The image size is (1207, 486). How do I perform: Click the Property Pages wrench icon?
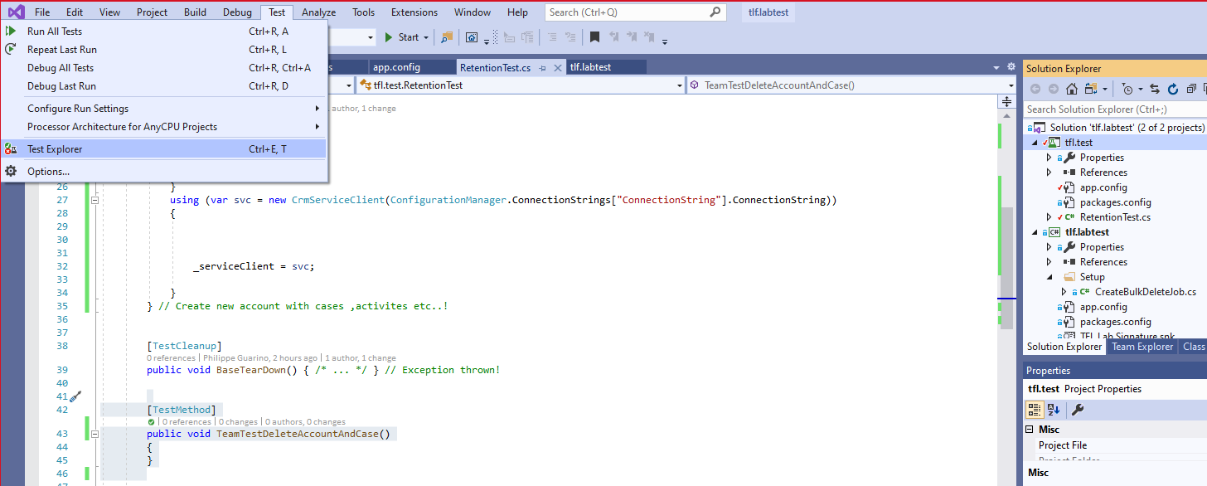click(1078, 410)
